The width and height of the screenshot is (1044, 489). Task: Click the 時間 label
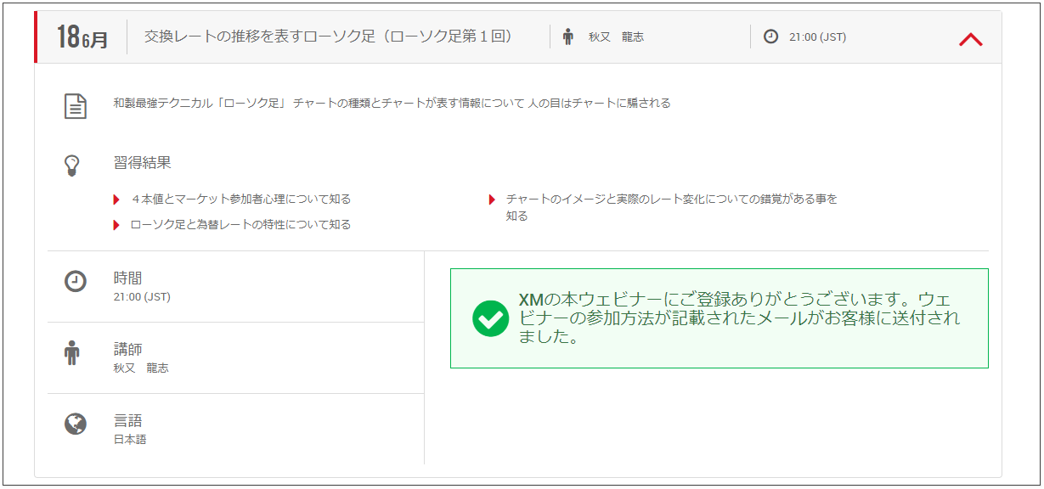[x=127, y=278]
